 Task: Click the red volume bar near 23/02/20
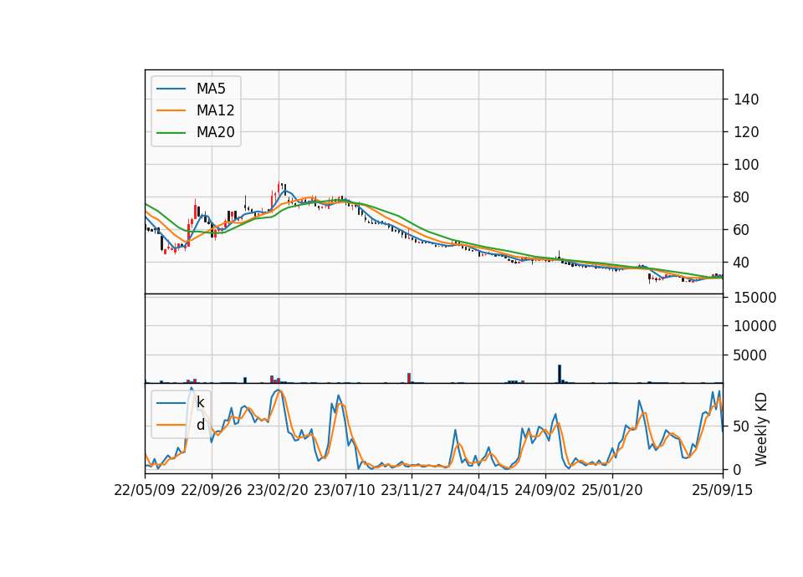(x=272, y=379)
